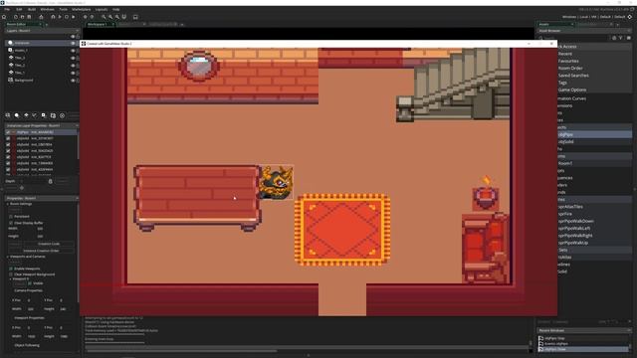Collapse the Viewport 0 section
This screenshot has height=358, width=637.
[x=10, y=279]
